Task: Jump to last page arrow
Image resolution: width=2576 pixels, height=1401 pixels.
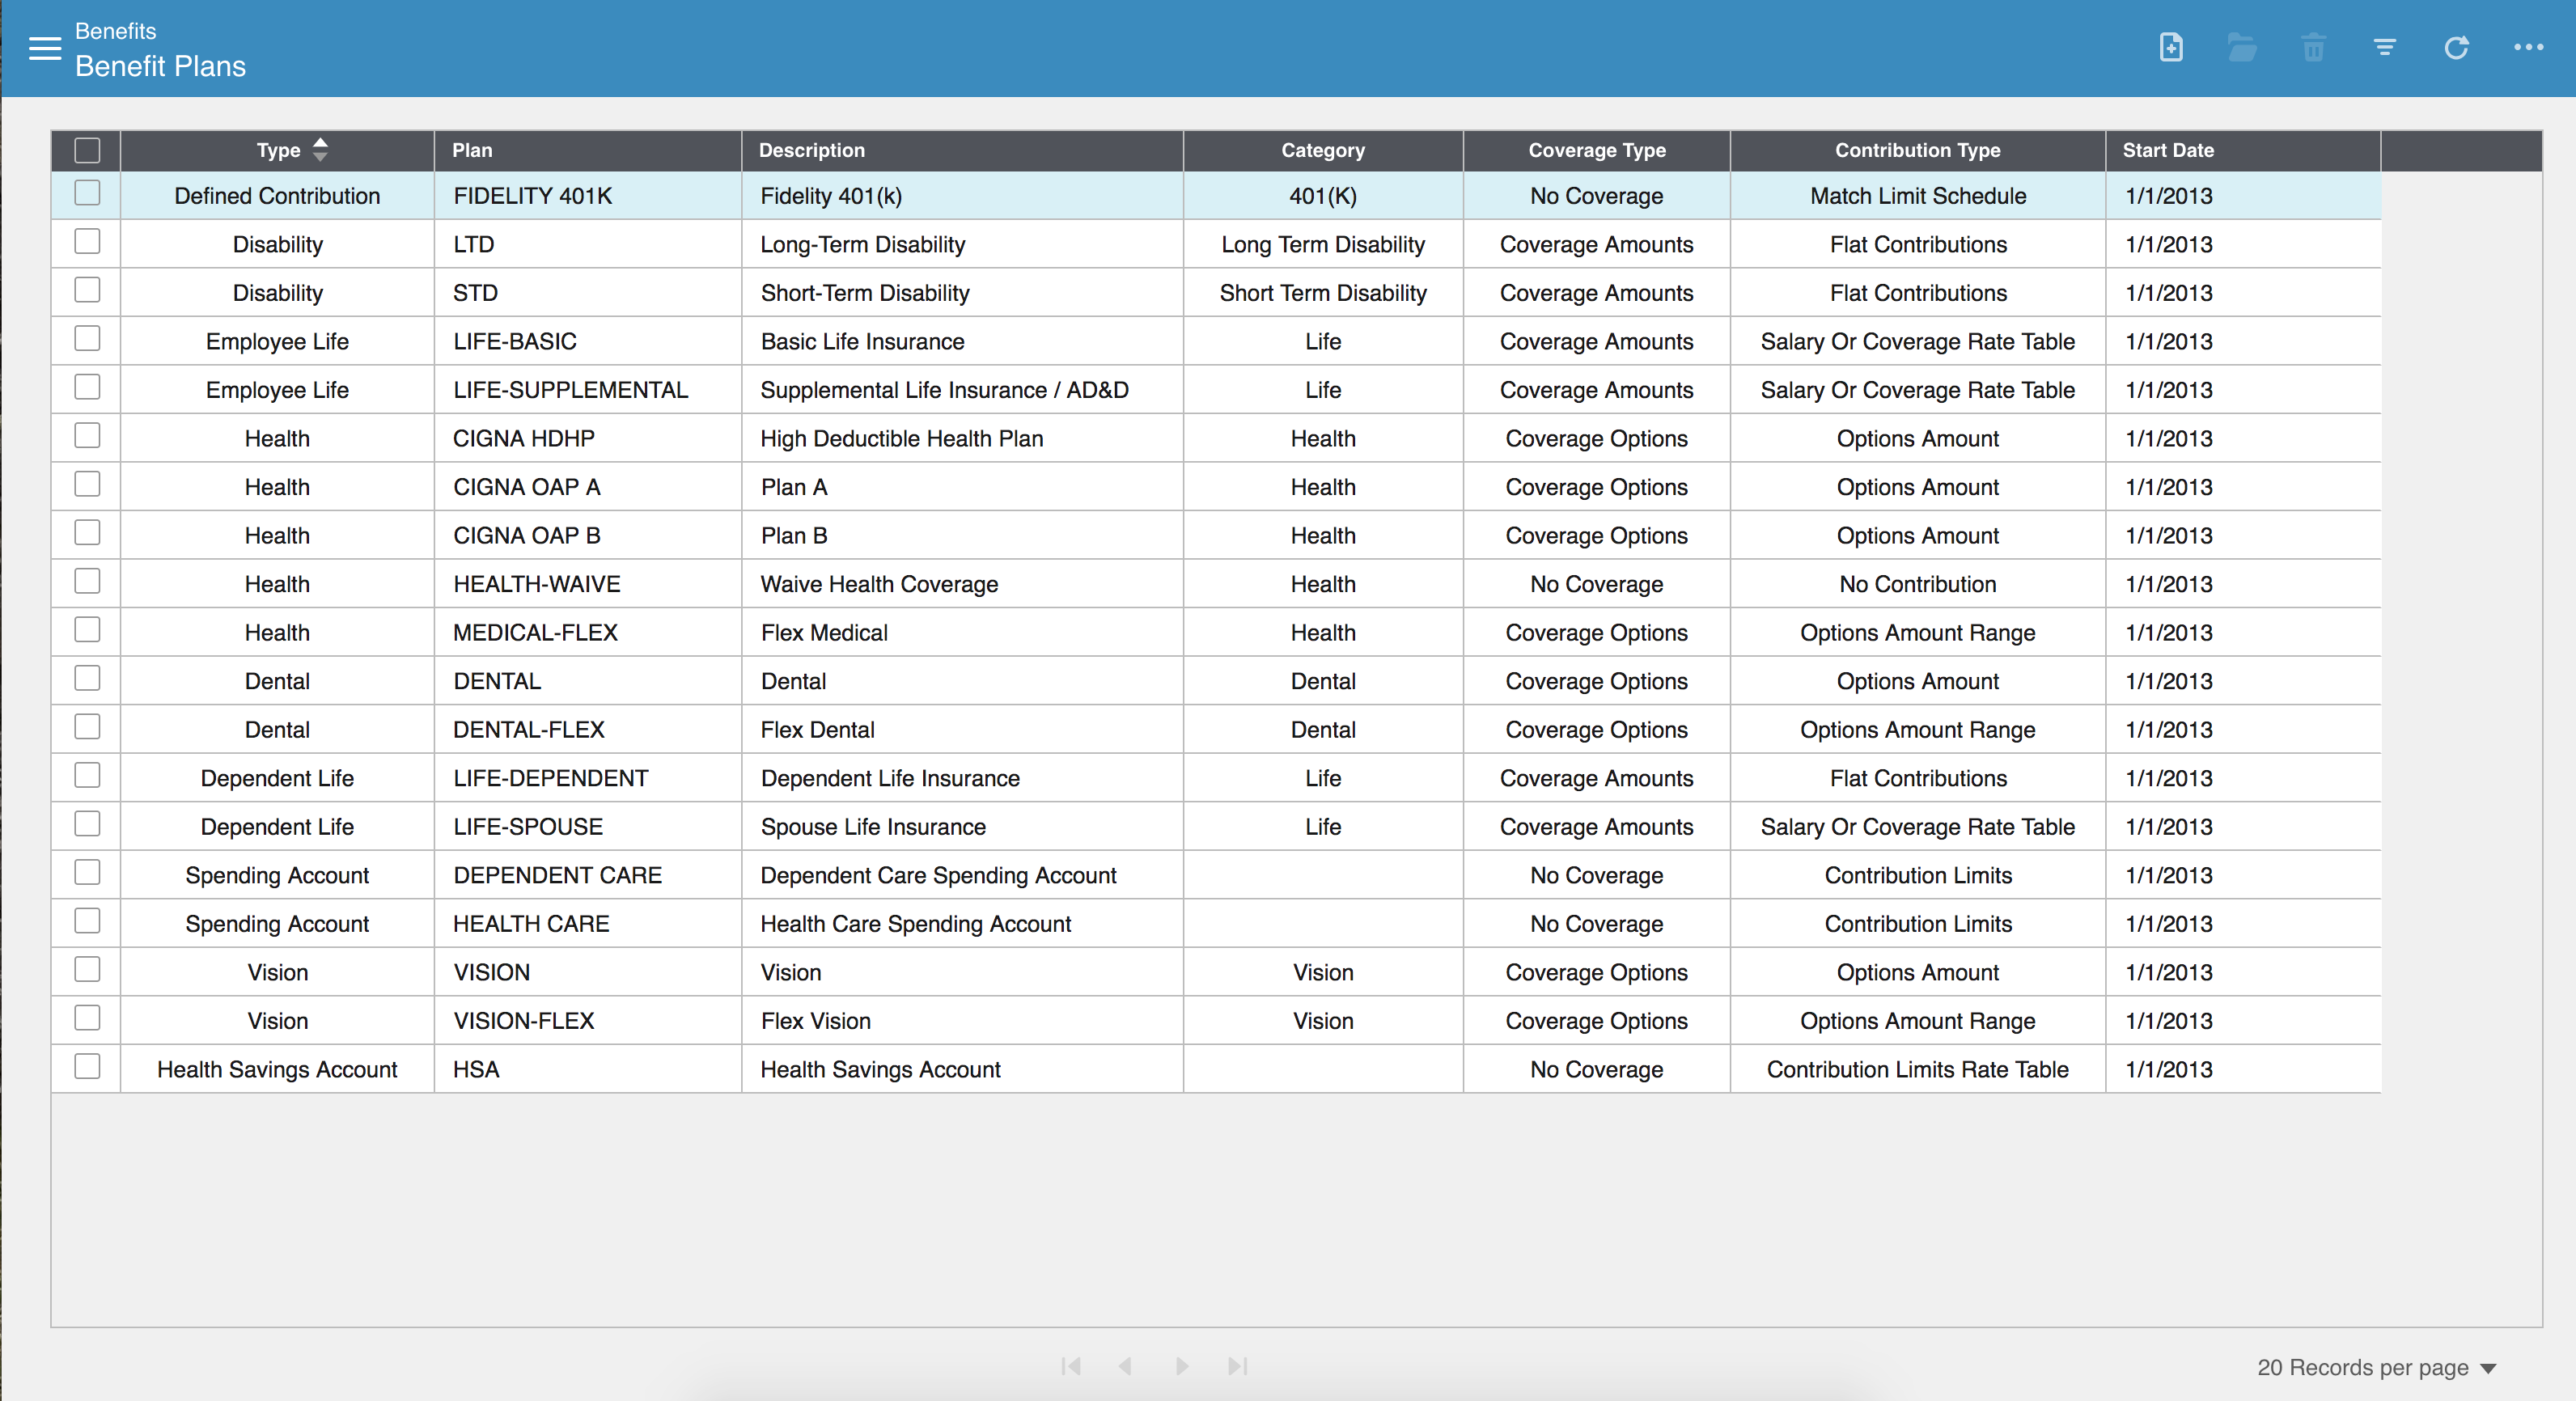Action: [1238, 1366]
